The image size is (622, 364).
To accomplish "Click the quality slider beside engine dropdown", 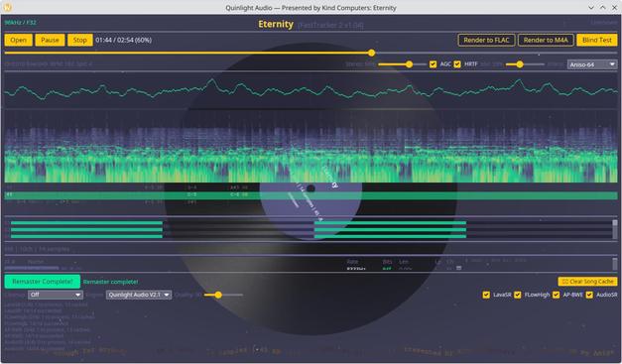I will (223, 295).
